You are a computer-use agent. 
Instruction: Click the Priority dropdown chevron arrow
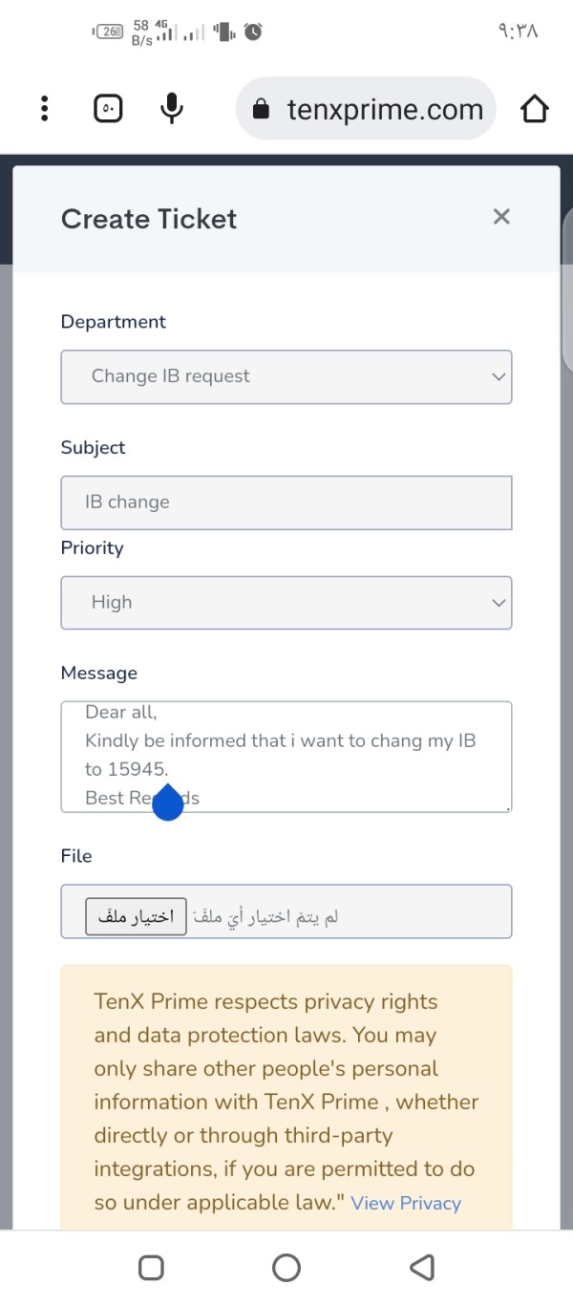click(x=499, y=603)
